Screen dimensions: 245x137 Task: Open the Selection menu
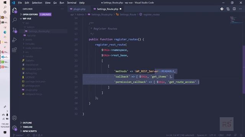click(x=37, y=3)
